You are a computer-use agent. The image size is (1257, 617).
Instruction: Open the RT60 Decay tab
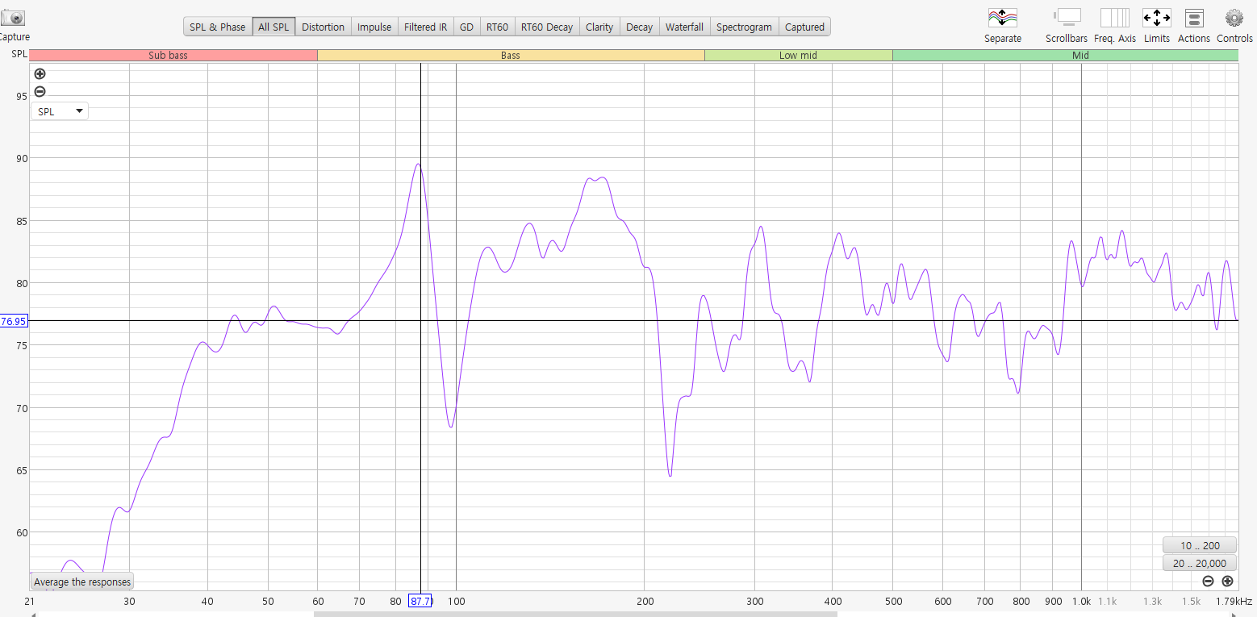(x=547, y=27)
